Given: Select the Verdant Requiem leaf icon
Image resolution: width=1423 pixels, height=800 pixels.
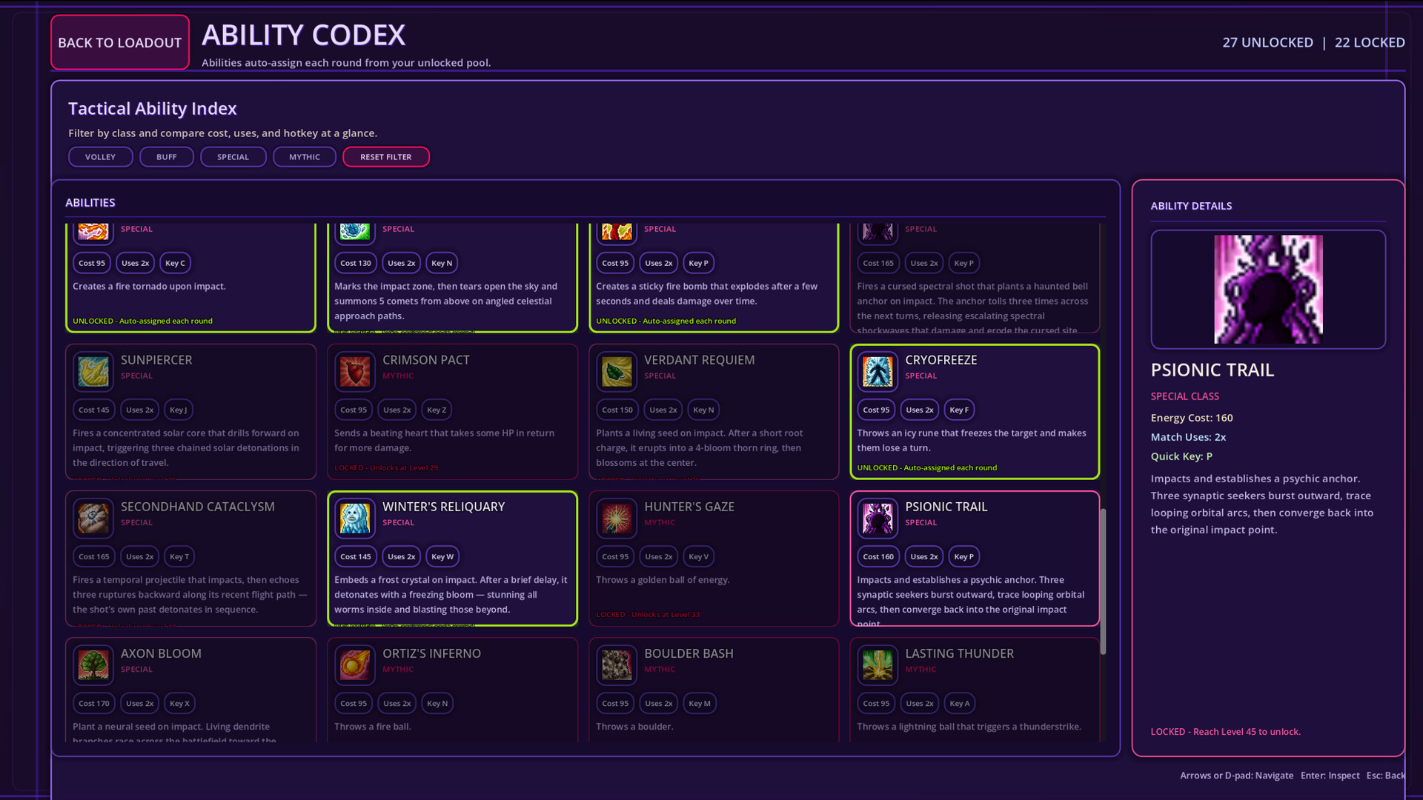Looking at the screenshot, I should (617, 371).
